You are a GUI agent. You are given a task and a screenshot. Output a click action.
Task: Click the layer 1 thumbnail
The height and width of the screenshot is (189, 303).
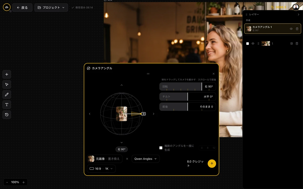click(266, 44)
